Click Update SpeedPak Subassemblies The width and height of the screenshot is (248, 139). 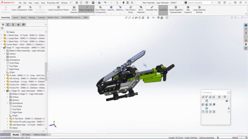(x=176, y=10)
